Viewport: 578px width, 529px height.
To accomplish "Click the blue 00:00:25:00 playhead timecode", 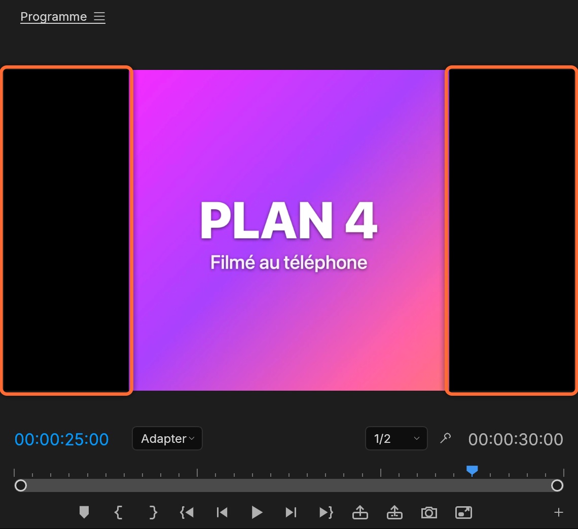I will tap(61, 439).
